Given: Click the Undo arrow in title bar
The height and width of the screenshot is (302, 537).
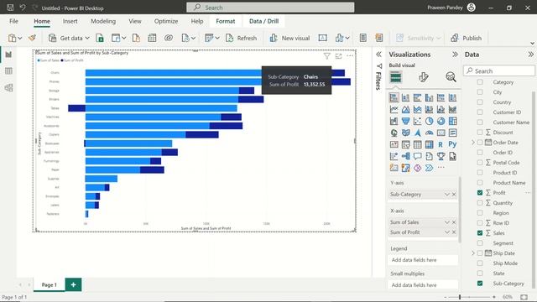Looking at the screenshot, I should coord(23,8).
